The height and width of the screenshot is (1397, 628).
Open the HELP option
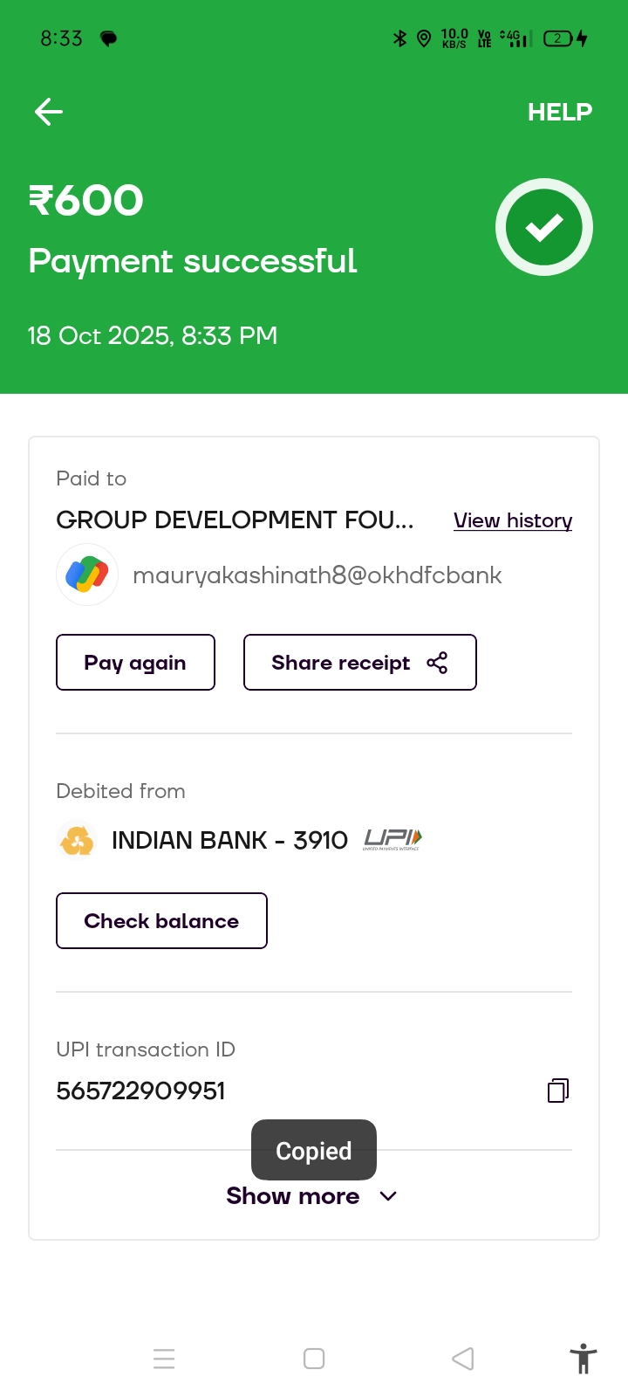tap(559, 112)
